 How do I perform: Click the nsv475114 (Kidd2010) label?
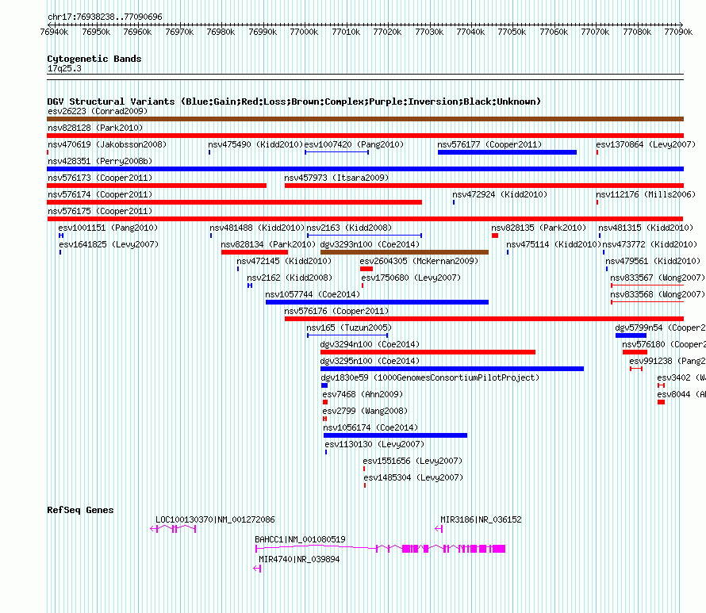point(554,244)
